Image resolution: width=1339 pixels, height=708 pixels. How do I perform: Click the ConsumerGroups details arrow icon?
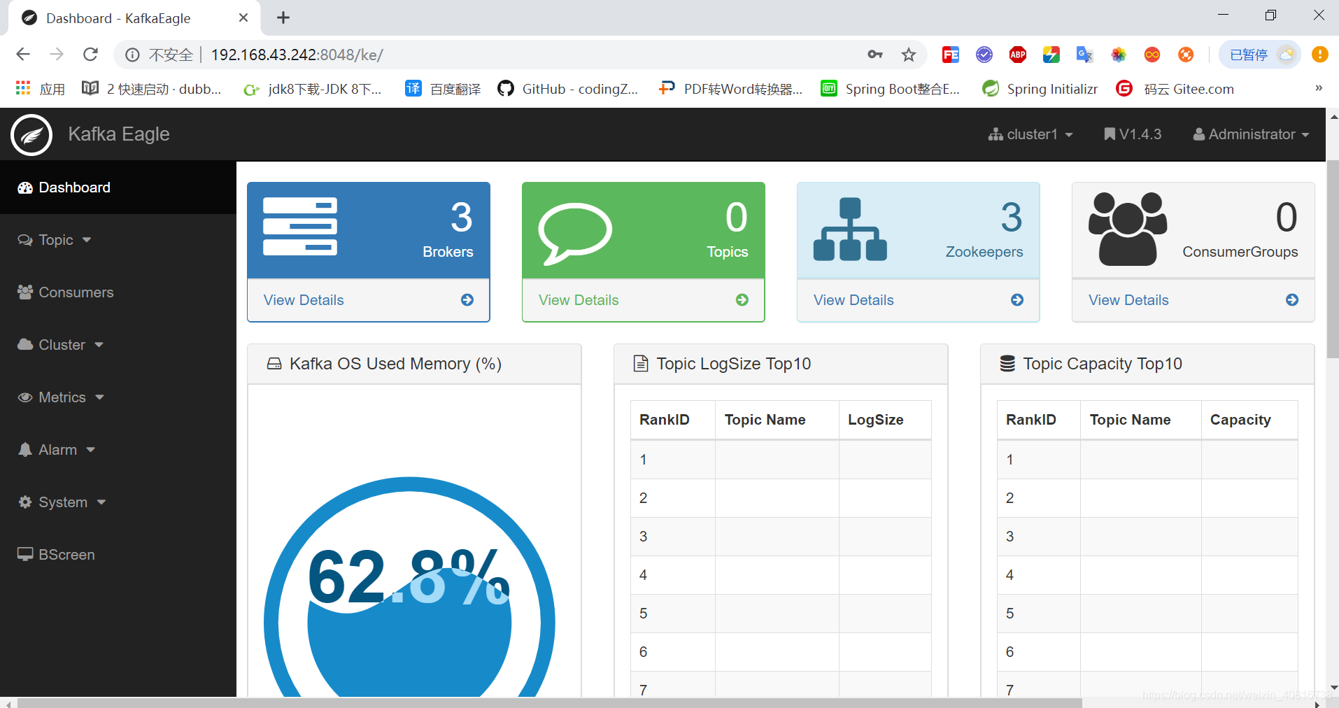pyautogui.click(x=1292, y=300)
